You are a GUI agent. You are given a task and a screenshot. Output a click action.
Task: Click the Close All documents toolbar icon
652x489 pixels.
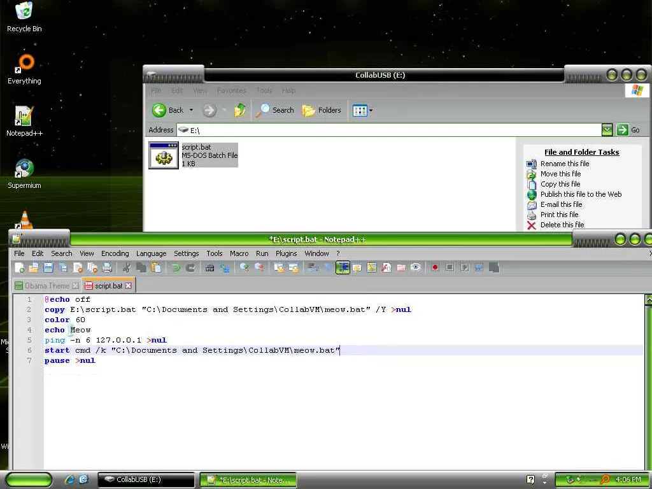point(92,268)
